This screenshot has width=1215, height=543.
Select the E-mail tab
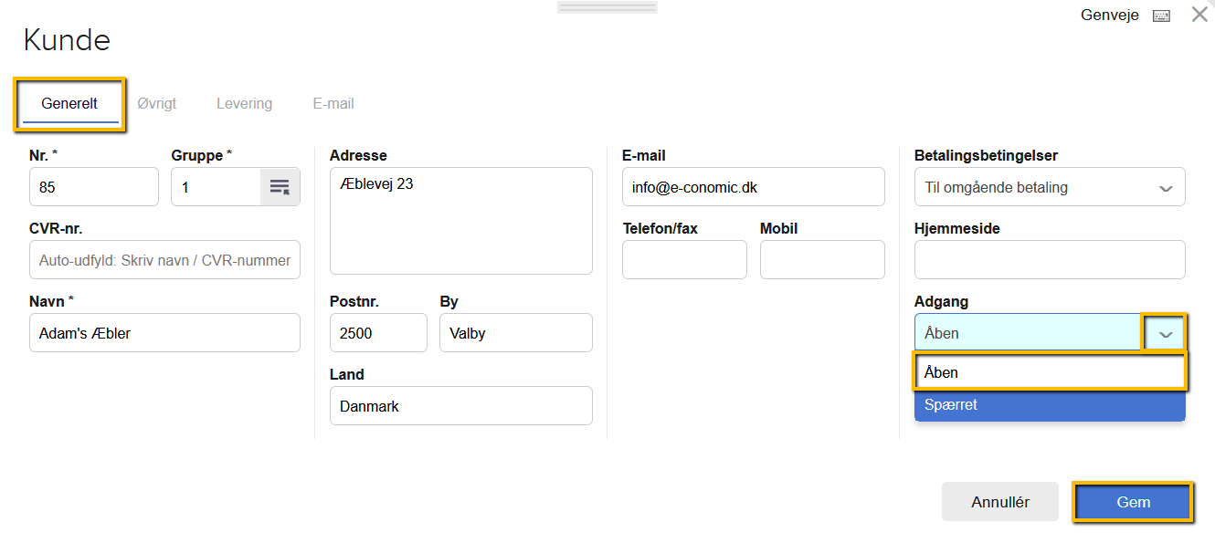tap(333, 103)
